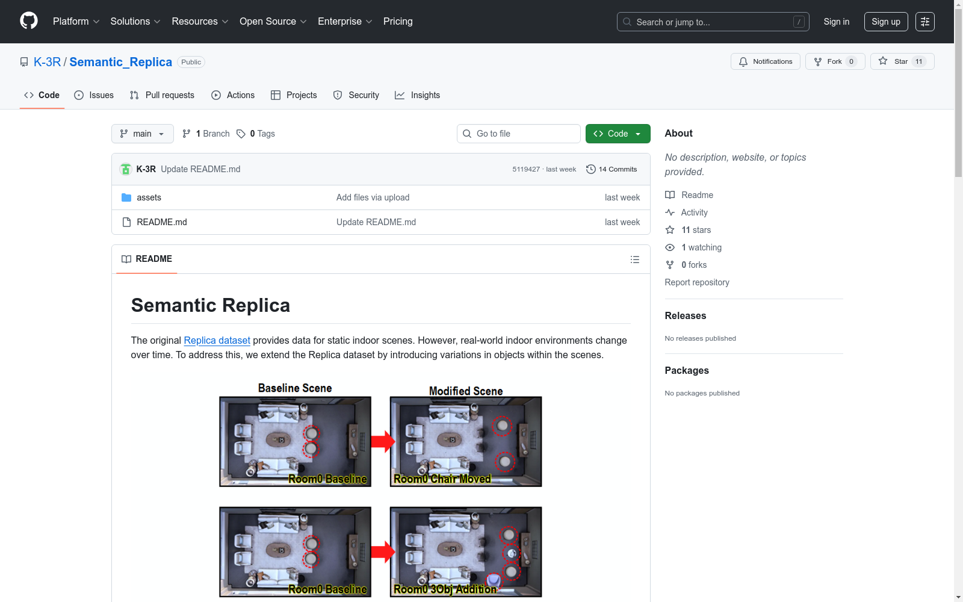Screen dimensions: 963x602
Task: Click the assets folder icon
Action: tap(126, 197)
